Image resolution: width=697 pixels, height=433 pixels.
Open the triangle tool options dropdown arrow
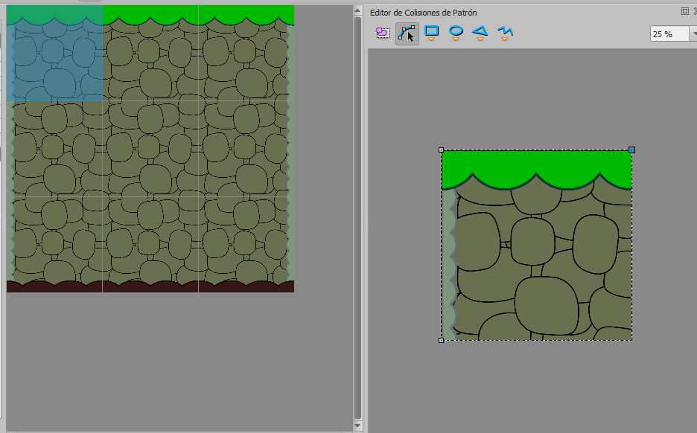(480, 39)
